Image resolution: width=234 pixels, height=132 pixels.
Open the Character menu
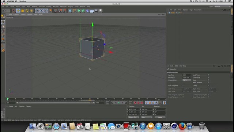63,7
